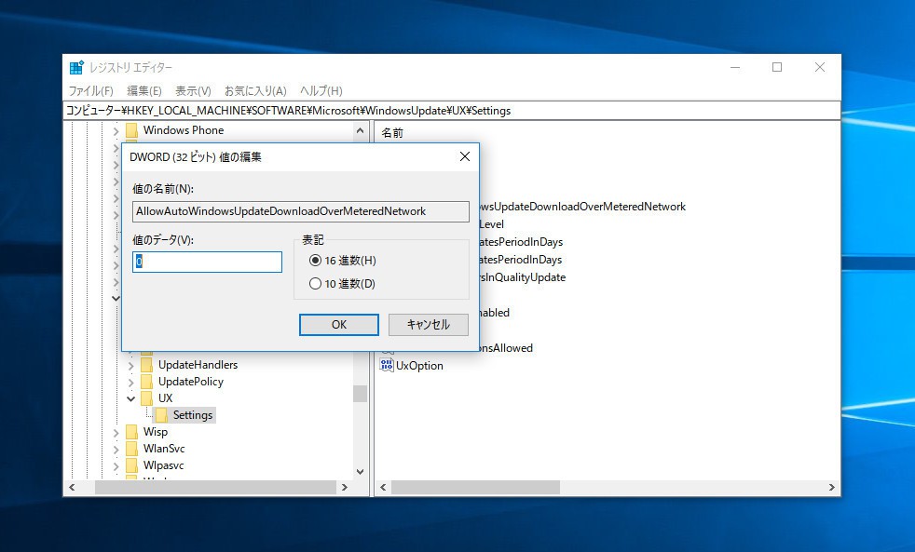This screenshot has height=552, width=915.
Task: Click the tree vertical scrollbar thumb
Action: [x=360, y=394]
